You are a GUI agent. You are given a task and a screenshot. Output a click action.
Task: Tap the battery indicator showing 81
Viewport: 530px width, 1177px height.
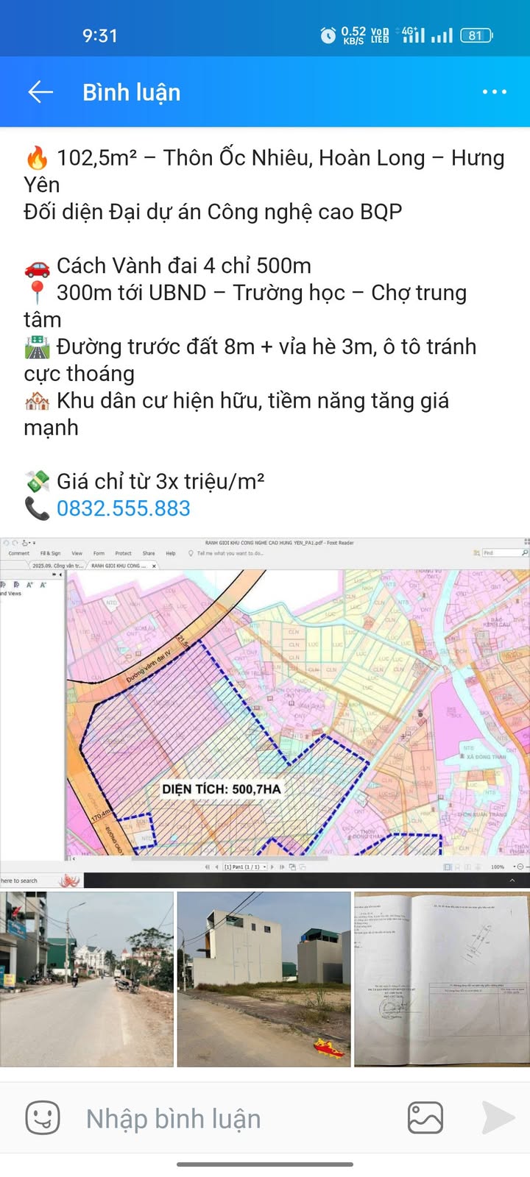point(476,35)
